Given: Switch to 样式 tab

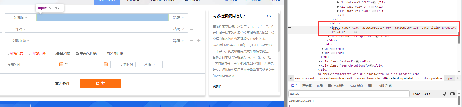Looking at the screenshot, I should click(x=294, y=86).
